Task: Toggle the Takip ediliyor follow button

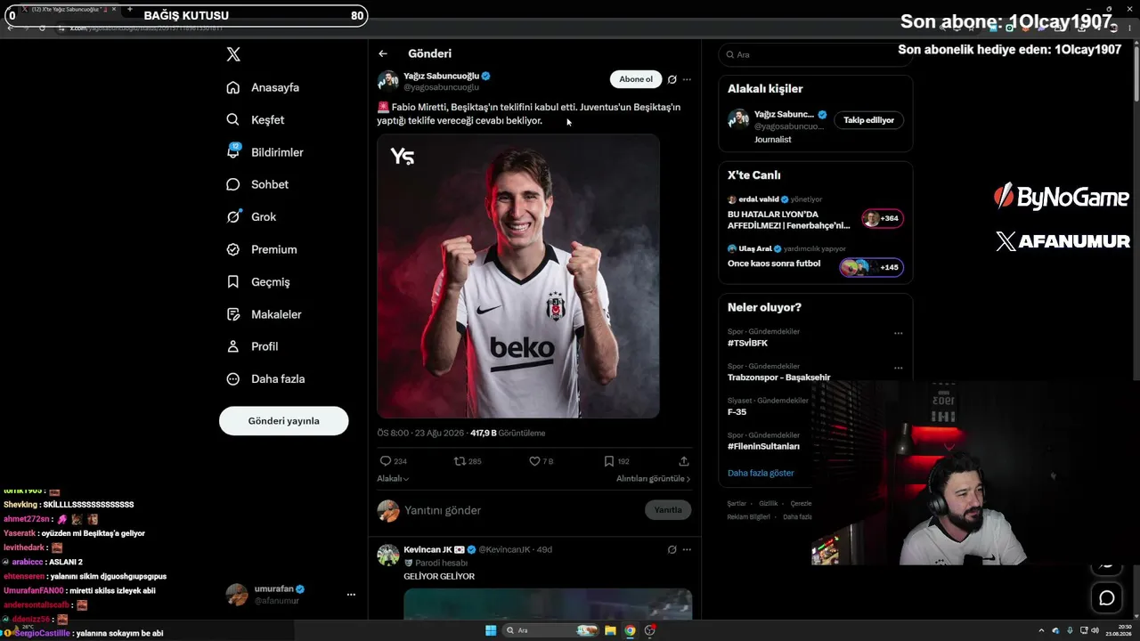Action: click(x=868, y=120)
